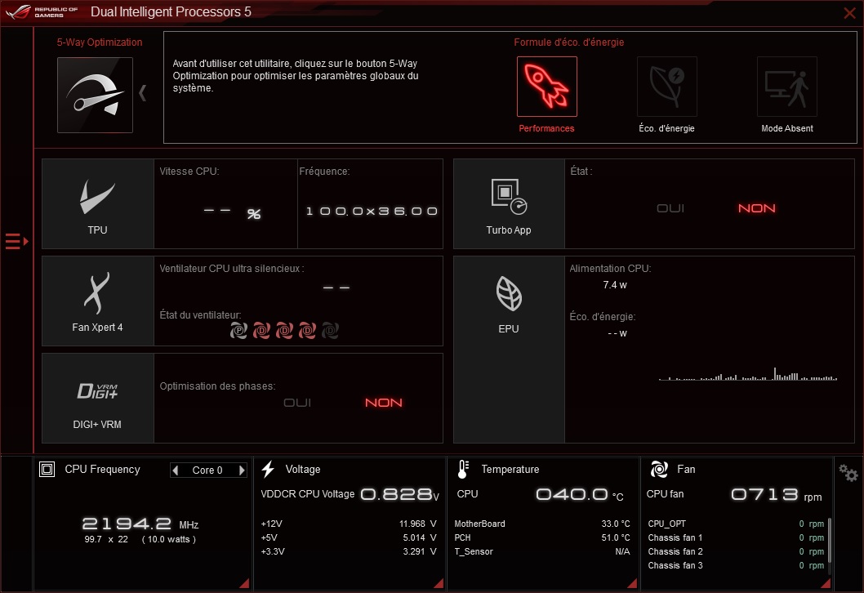Launch the 5-Way Optimization speedometer icon
The image size is (864, 593).
(x=95, y=95)
